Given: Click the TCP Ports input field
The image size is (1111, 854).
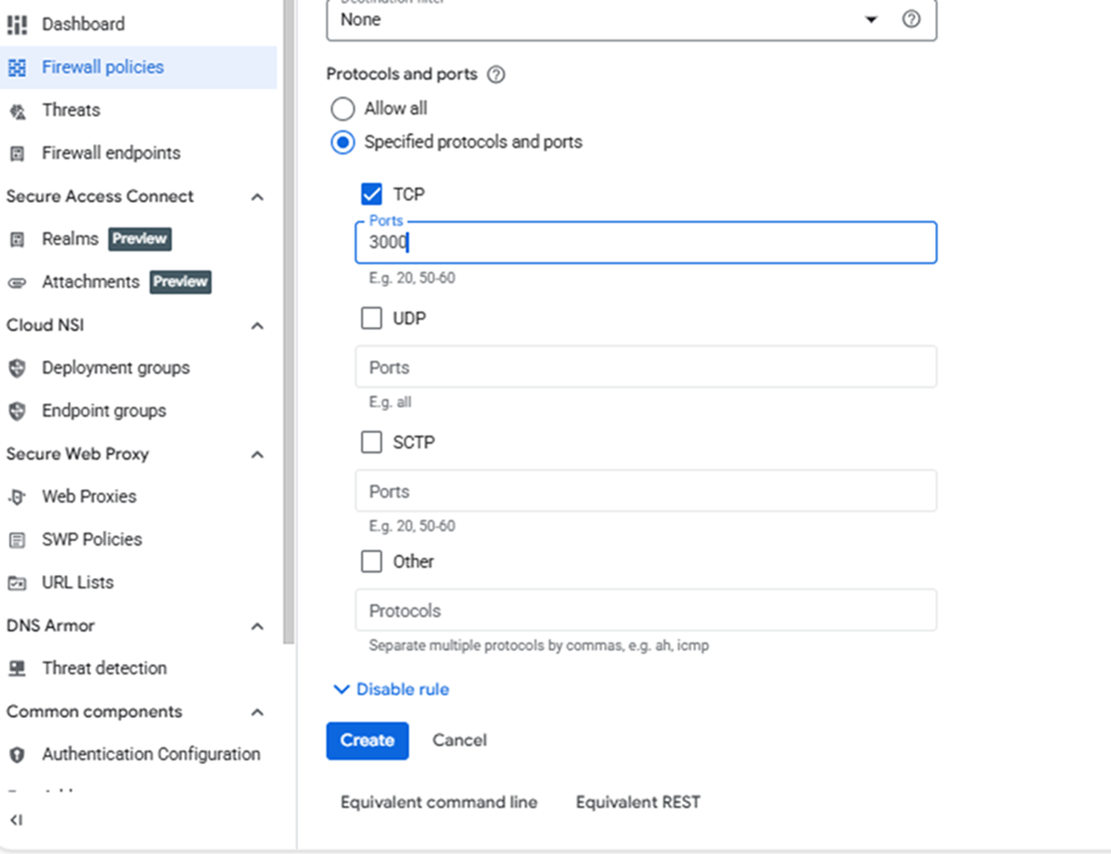Looking at the screenshot, I should click(645, 243).
